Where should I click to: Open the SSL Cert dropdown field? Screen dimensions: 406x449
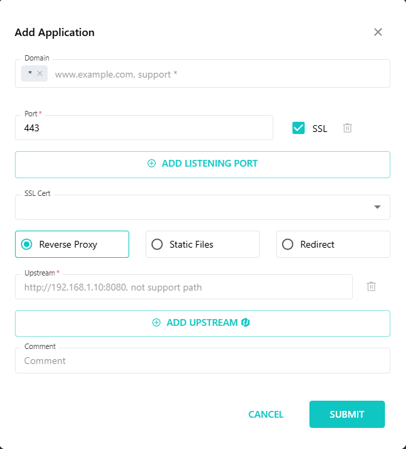203,207
